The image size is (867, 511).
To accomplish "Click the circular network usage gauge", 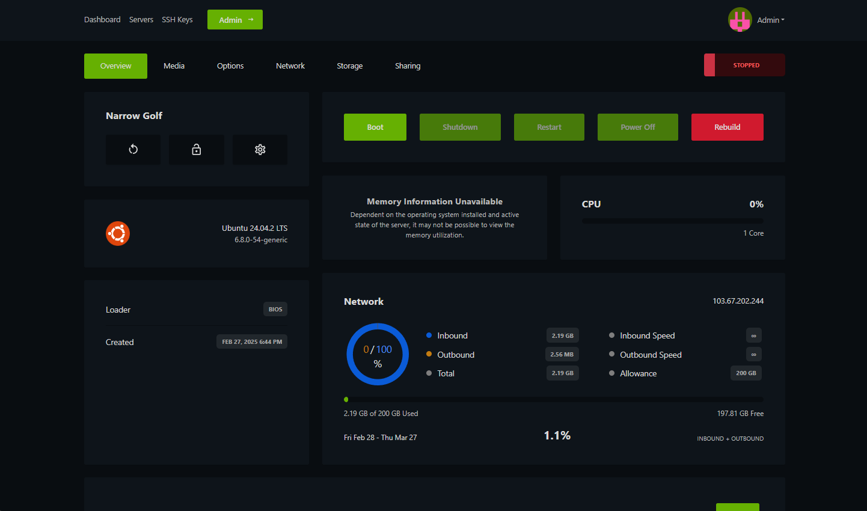I will point(378,355).
